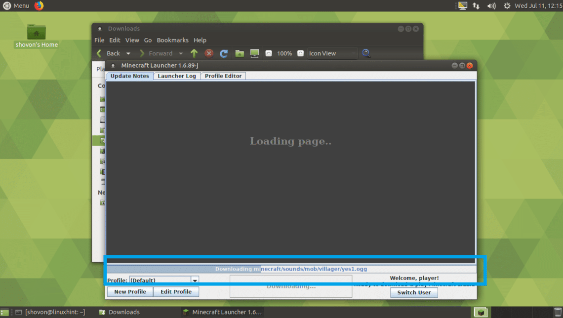Click the magnifier search icon
Viewport: 563px width, 318px height.
pos(366,53)
